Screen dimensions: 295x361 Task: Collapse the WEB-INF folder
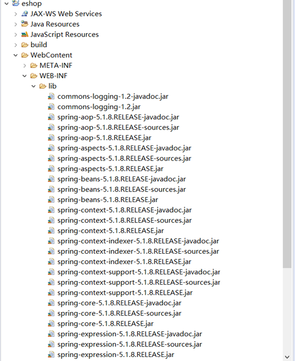(24, 76)
